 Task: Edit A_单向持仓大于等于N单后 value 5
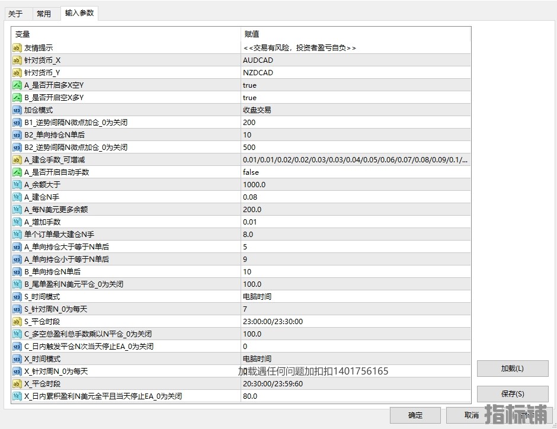pyautogui.click(x=356, y=247)
